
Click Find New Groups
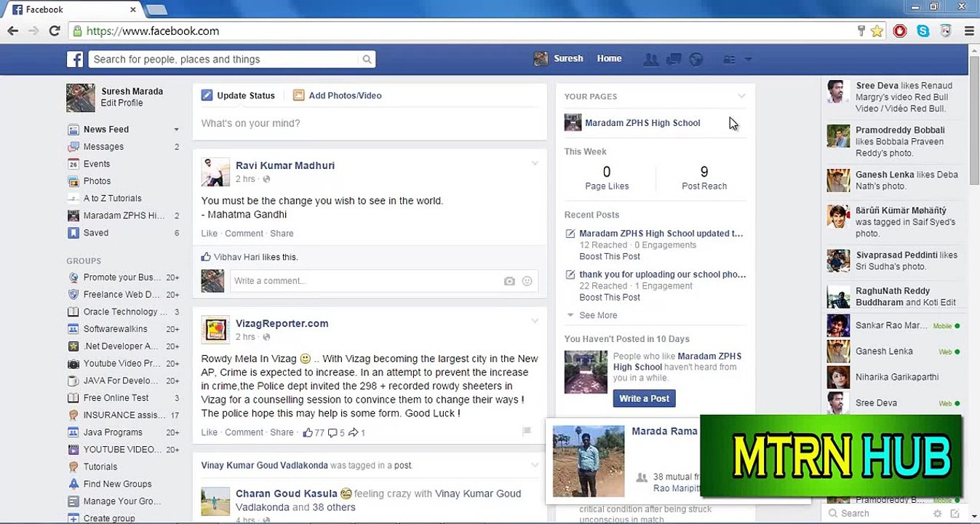click(117, 484)
